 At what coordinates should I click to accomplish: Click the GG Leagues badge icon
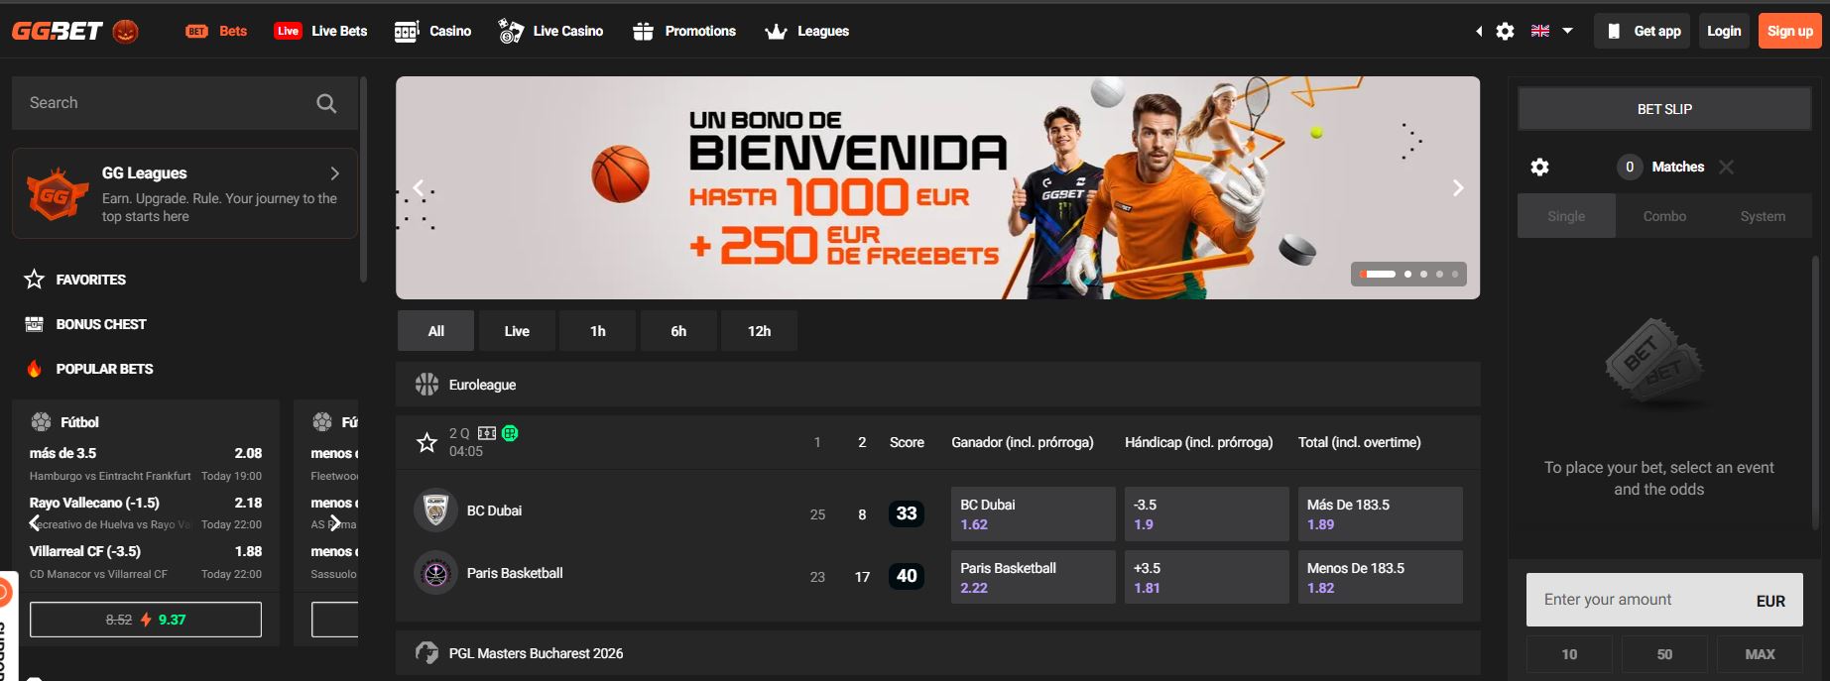tap(56, 193)
